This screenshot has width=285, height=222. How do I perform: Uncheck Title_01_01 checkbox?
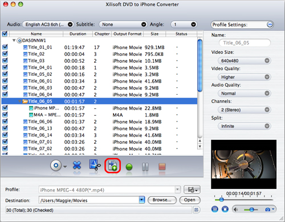point(5,47)
